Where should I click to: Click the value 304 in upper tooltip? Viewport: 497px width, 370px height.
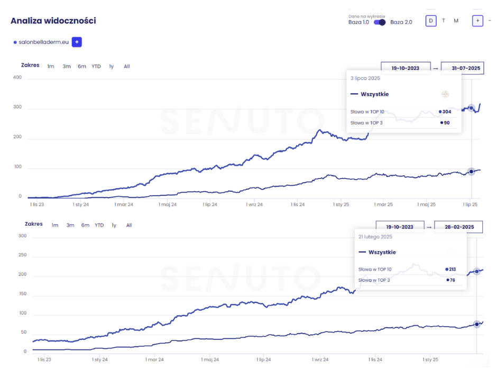tap(447, 112)
